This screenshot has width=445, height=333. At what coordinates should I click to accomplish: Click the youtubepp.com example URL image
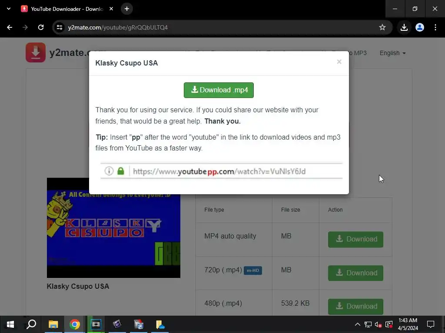pyautogui.click(x=221, y=171)
